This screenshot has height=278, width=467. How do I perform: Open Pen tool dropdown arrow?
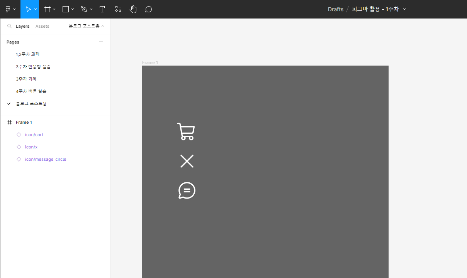pos(91,9)
